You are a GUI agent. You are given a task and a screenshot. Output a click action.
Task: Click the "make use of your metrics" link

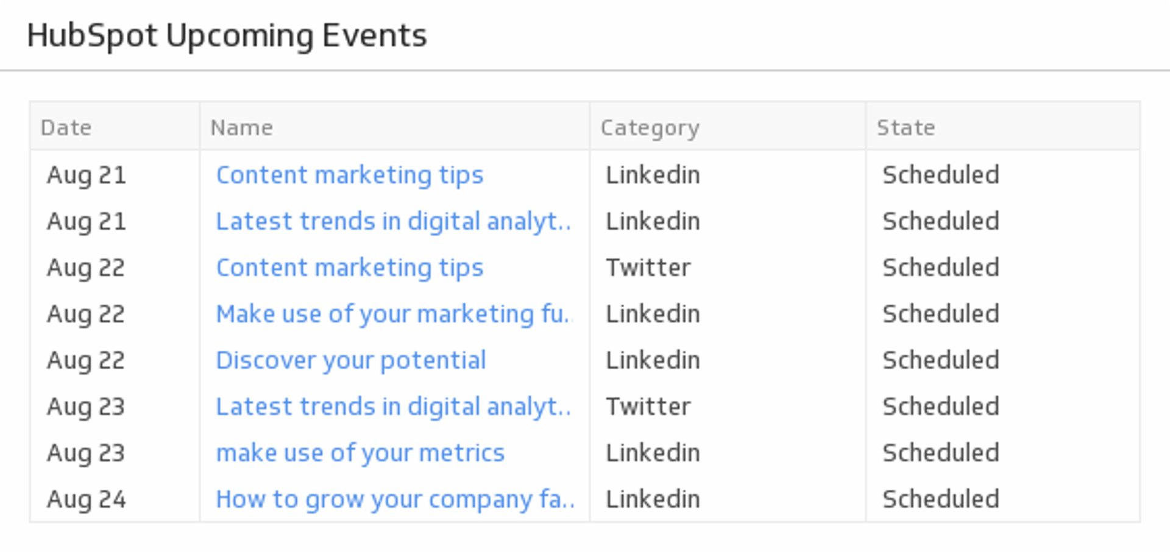[x=360, y=453]
